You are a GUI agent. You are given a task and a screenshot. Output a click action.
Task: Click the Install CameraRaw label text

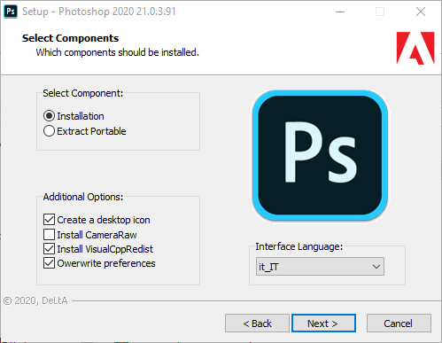97,235
